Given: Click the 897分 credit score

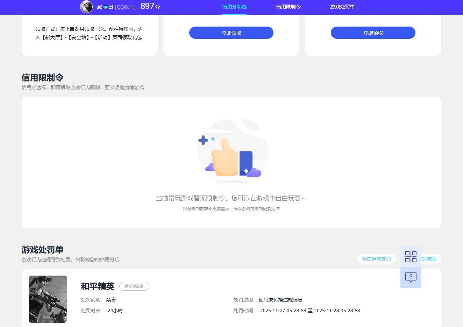Looking at the screenshot, I should [150, 6].
